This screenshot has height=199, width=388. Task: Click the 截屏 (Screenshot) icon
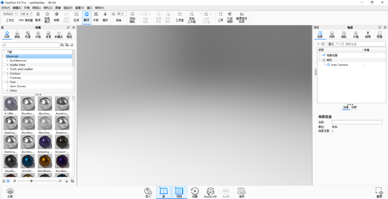[x=379, y=192]
